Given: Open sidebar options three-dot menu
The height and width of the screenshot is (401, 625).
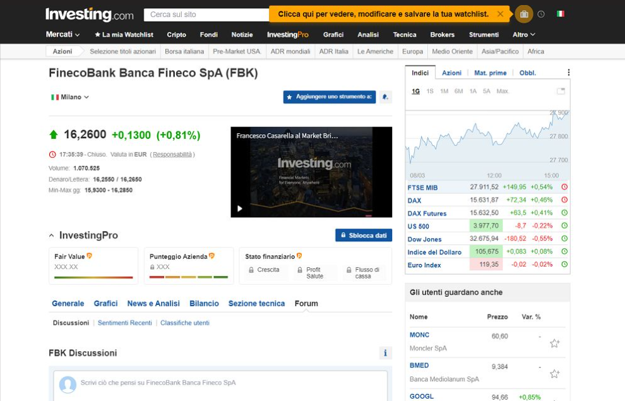Looking at the screenshot, I should click(x=568, y=72).
